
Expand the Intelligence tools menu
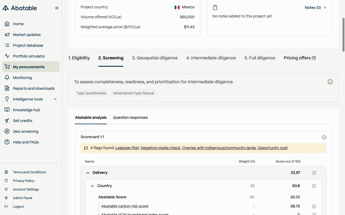point(55,99)
